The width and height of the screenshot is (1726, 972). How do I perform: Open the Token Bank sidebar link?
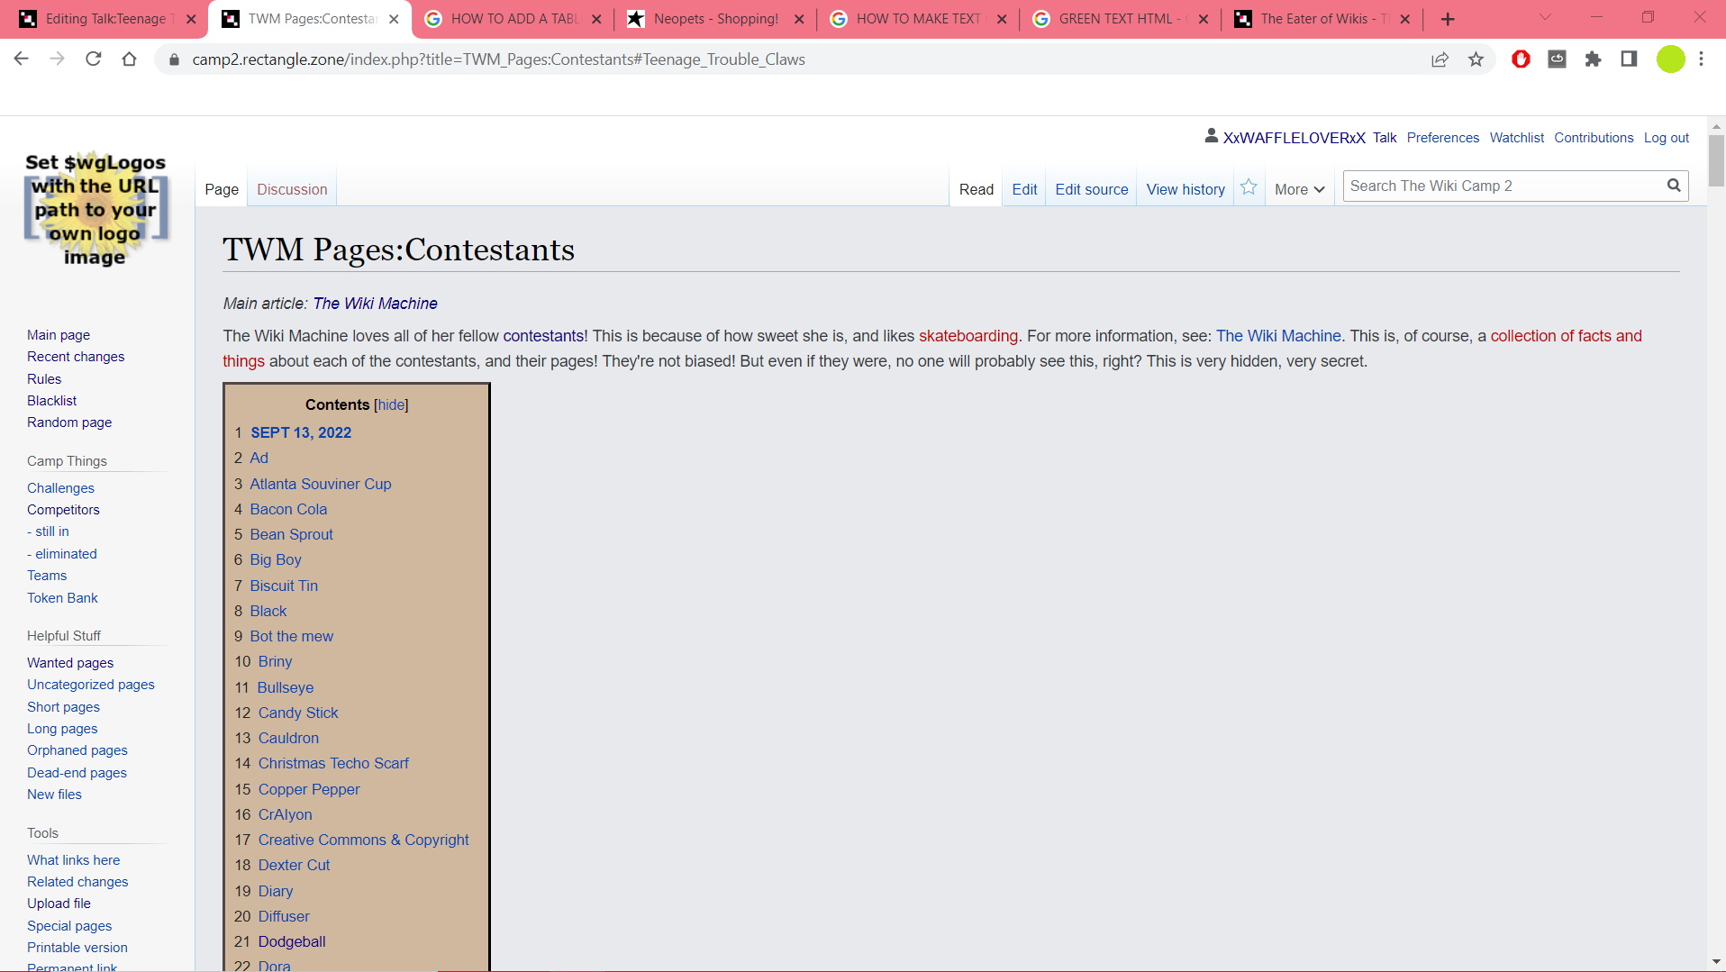tap(62, 598)
